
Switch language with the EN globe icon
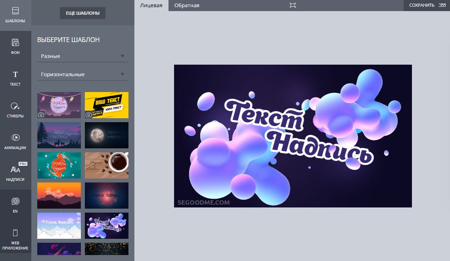point(15,205)
